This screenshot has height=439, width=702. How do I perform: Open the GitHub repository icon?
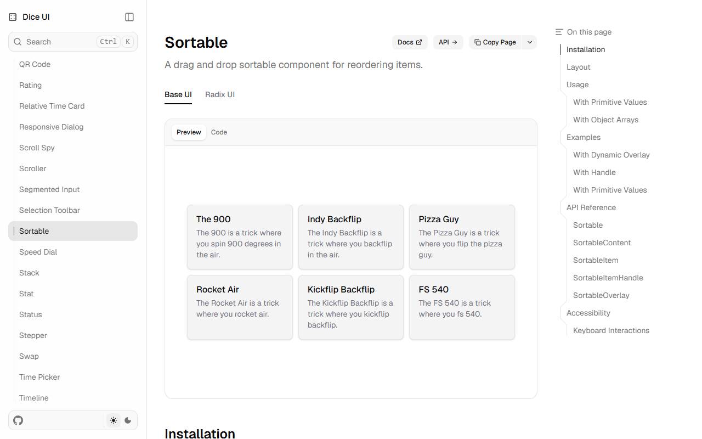pos(18,420)
